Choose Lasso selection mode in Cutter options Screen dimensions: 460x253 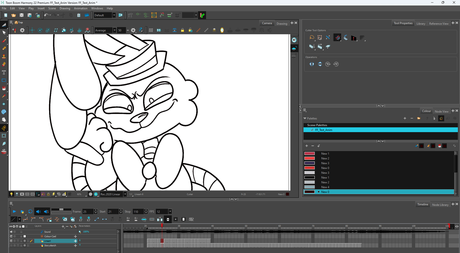click(312, 38)
